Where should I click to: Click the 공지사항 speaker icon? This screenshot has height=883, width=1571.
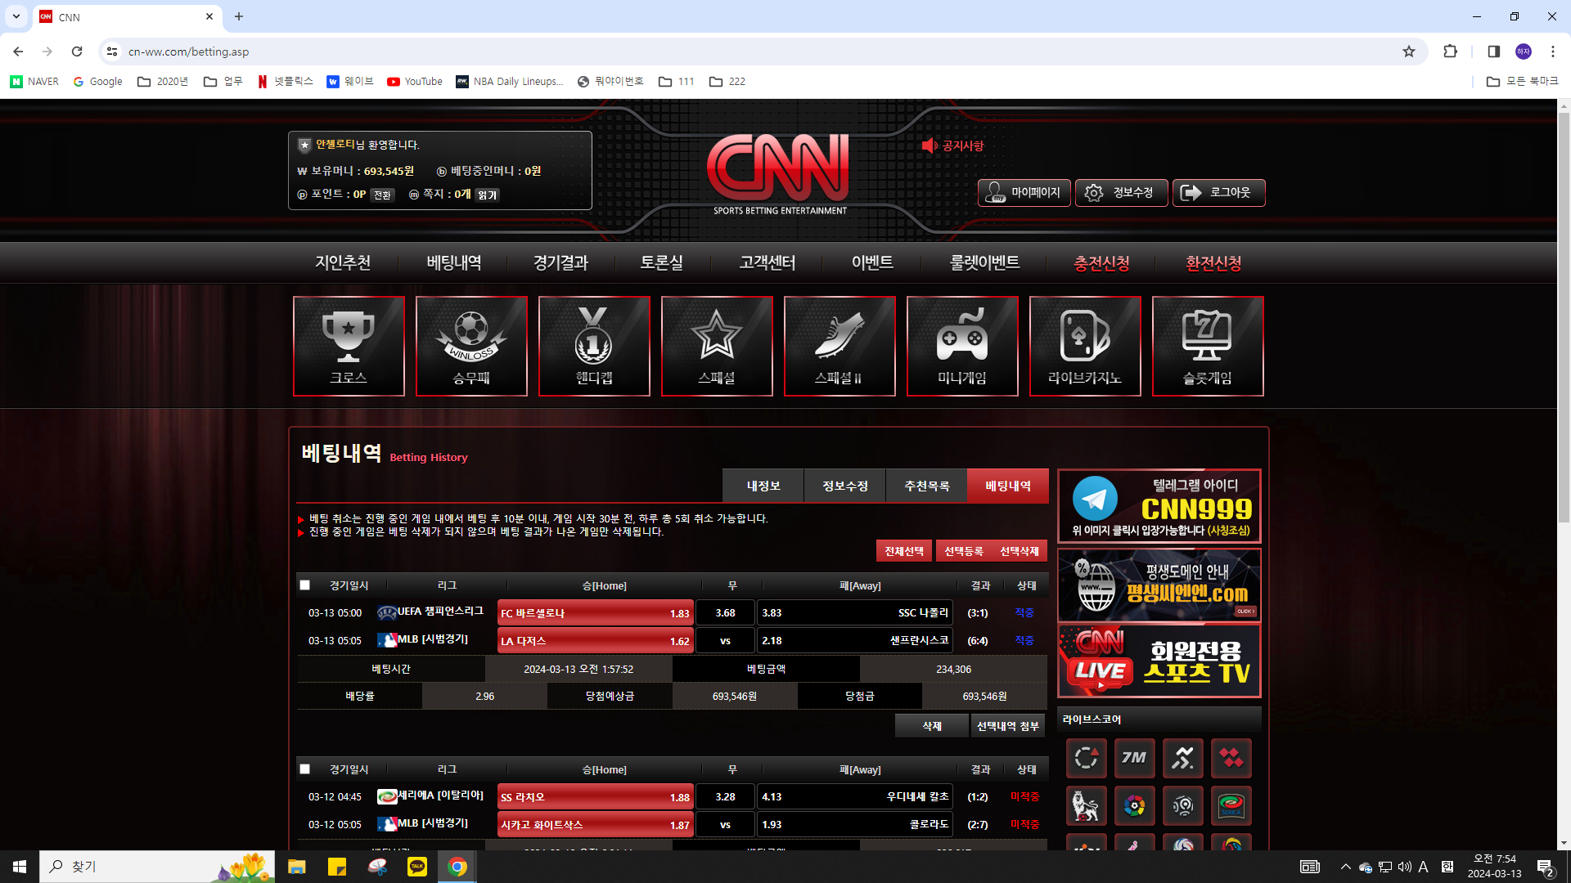click(x=929, y=146)
